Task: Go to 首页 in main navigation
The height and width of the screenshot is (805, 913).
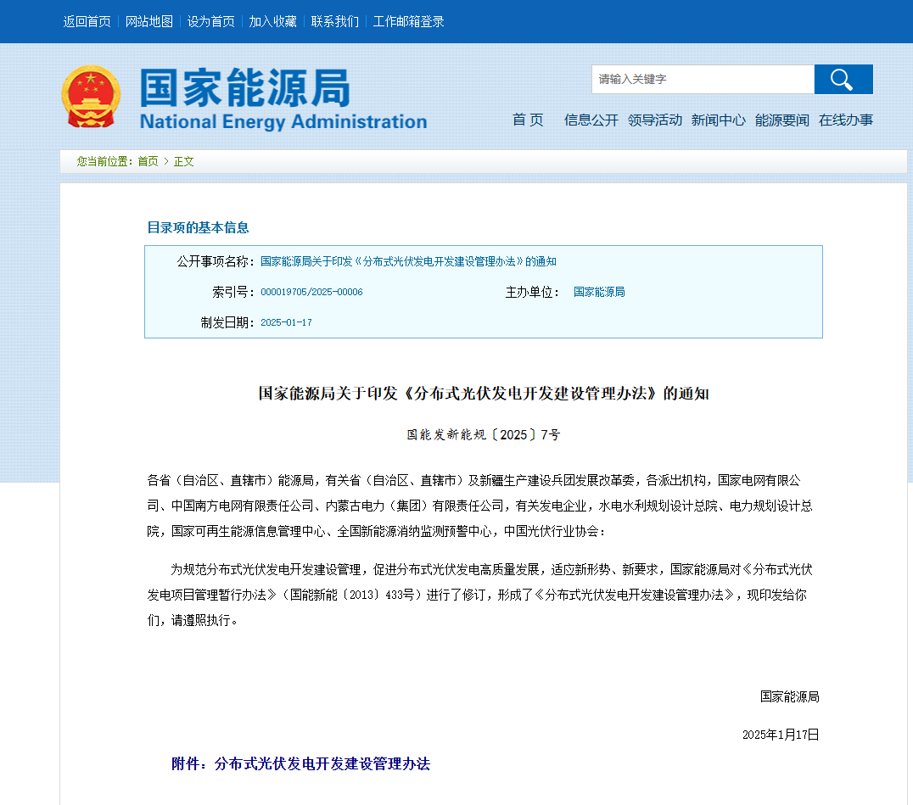Action: (x=528, y=120)
